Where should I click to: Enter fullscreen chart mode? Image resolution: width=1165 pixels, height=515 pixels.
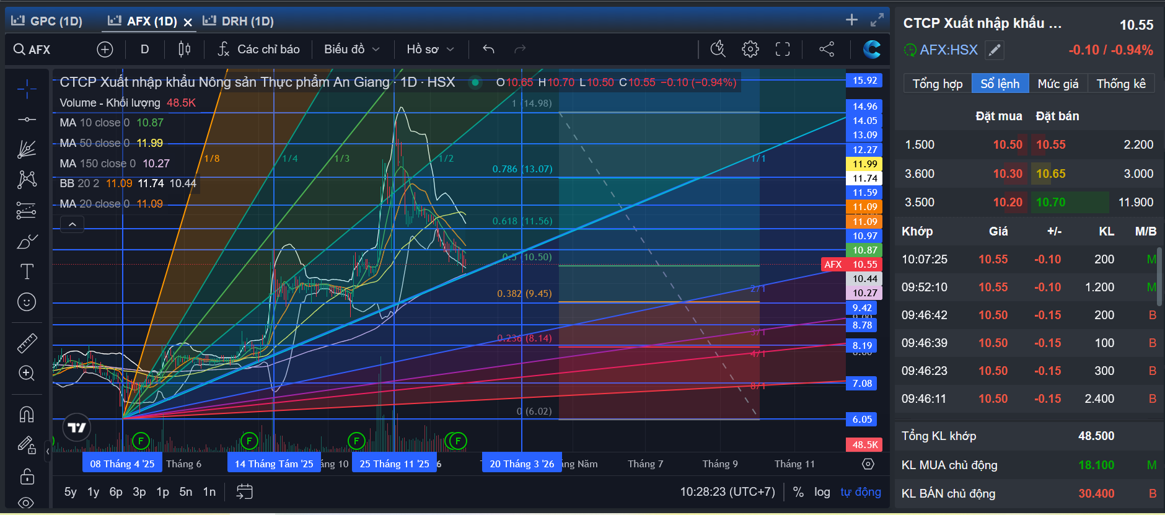click(x=783, y=49)
